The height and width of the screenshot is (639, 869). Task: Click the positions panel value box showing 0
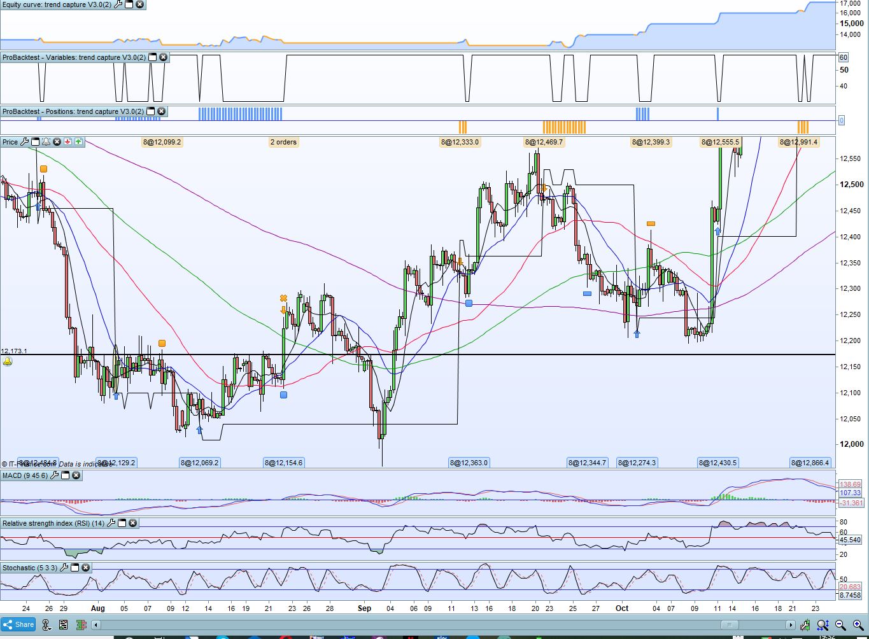point(842,120)
